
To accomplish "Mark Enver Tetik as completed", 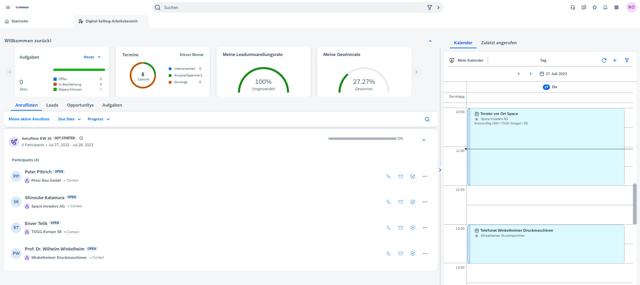I will 413,228.
